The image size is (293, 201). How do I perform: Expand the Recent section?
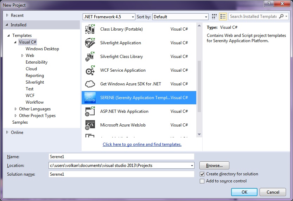[7, 15]
